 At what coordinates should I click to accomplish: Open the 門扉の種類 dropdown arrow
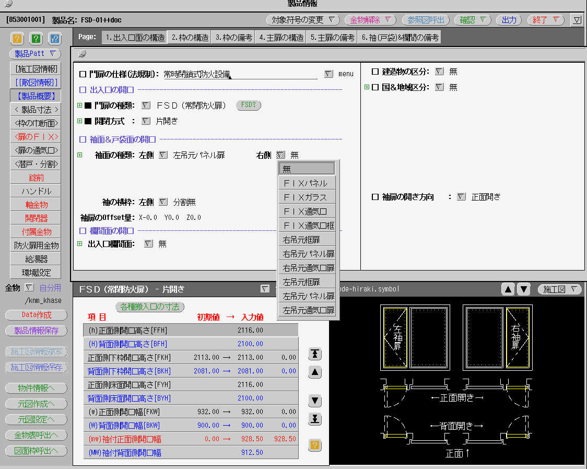(146, 105)
